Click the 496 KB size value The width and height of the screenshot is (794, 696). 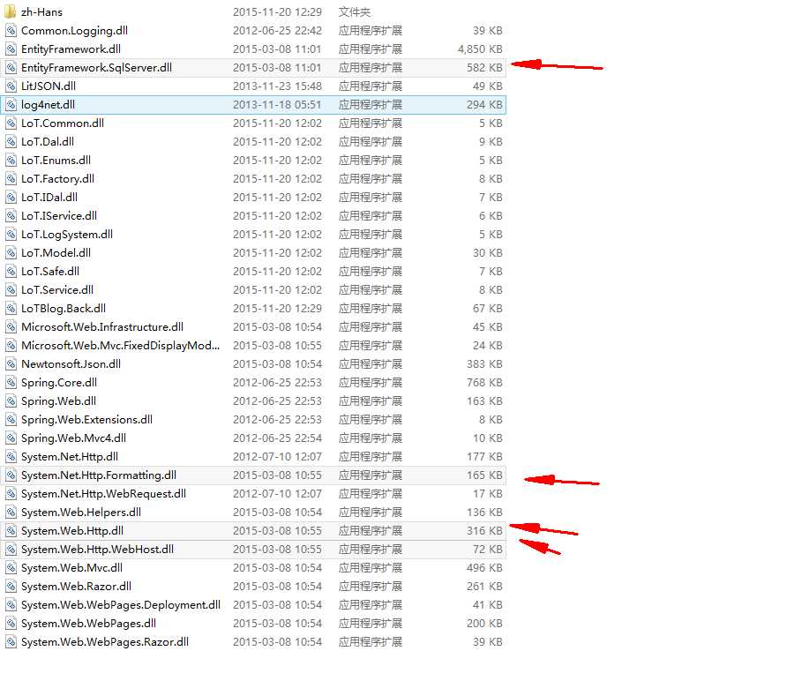(x=484, y=568)
